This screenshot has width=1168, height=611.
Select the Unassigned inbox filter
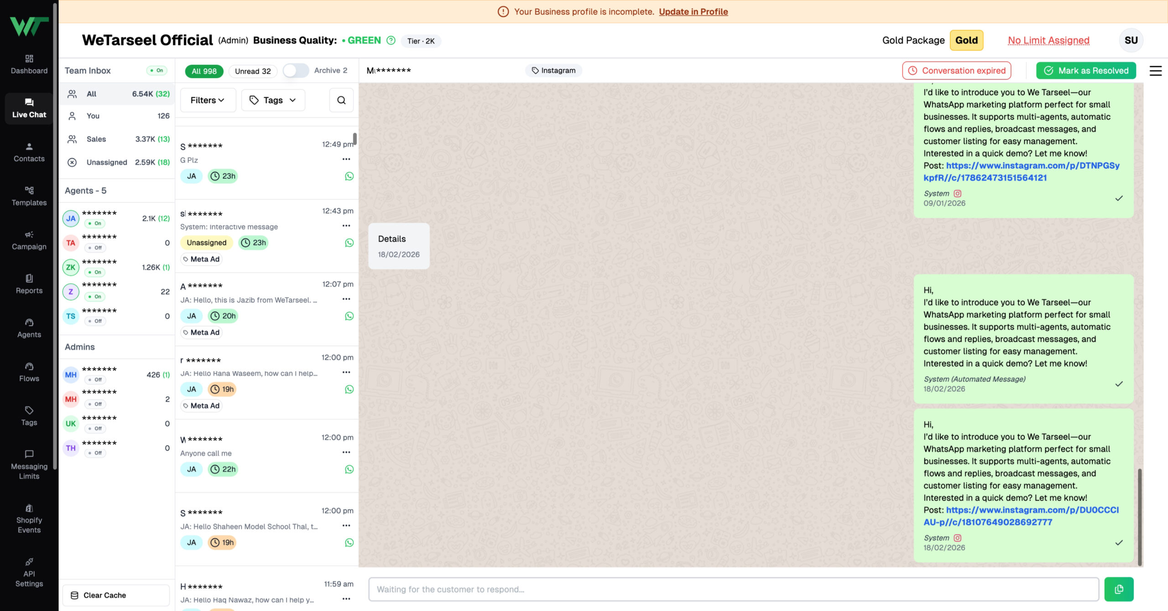117,162
